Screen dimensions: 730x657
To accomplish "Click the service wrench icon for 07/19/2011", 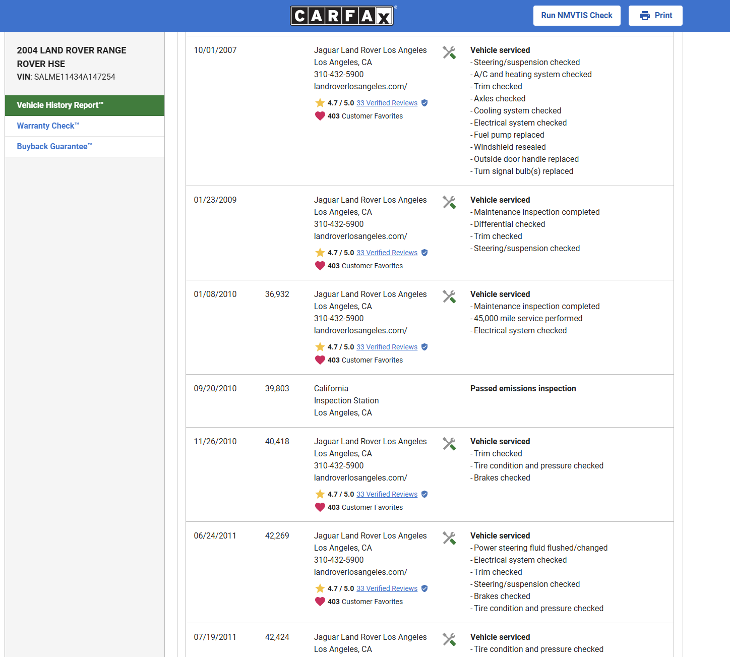I will click(x=449, y=639).
